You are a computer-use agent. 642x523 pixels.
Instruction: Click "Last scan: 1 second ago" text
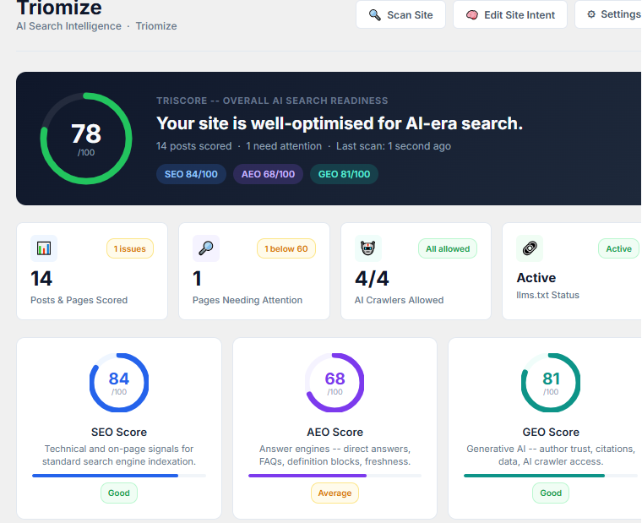[x=394, y=146]
